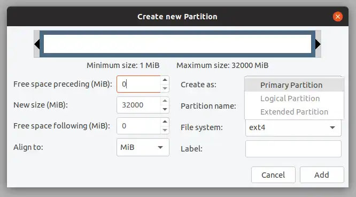Click the File system: label
The image size is (356, 197).
coord(202,127)
